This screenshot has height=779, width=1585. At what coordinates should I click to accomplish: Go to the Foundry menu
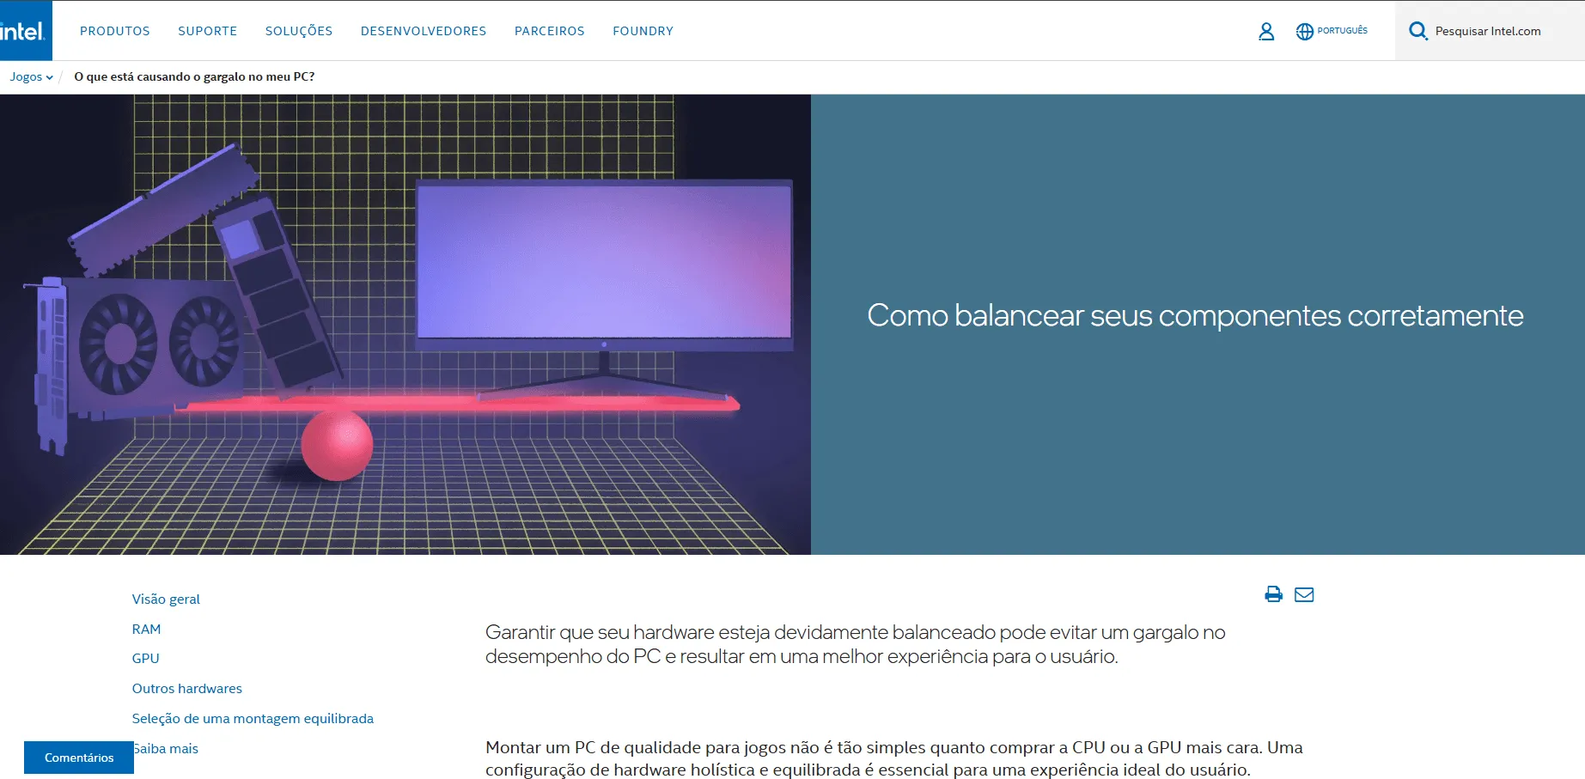(643, 31)
